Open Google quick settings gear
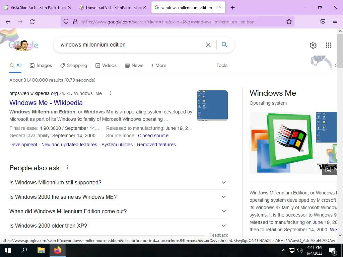343x257 pixels. tap(313, 45)
